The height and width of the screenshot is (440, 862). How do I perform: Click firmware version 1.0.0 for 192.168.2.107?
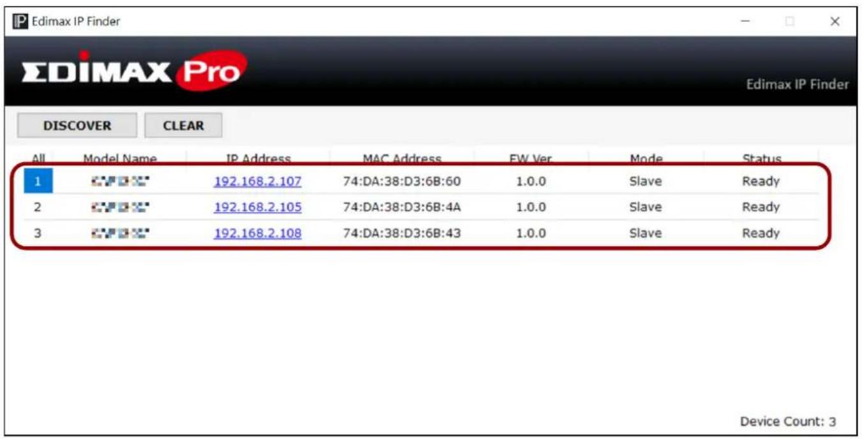tap(531, 182)
